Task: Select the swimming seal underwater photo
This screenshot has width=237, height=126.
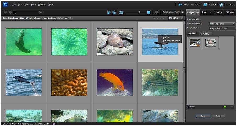Action: pos(24,42)
